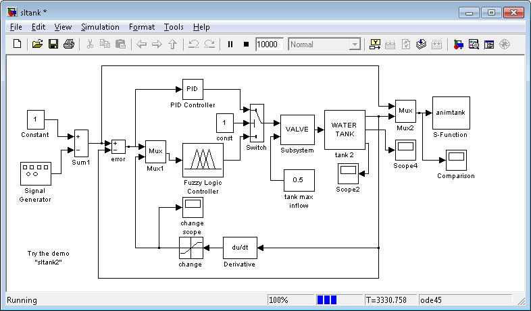
Task: Select the Mux1 block
Action: pos(156,152)
